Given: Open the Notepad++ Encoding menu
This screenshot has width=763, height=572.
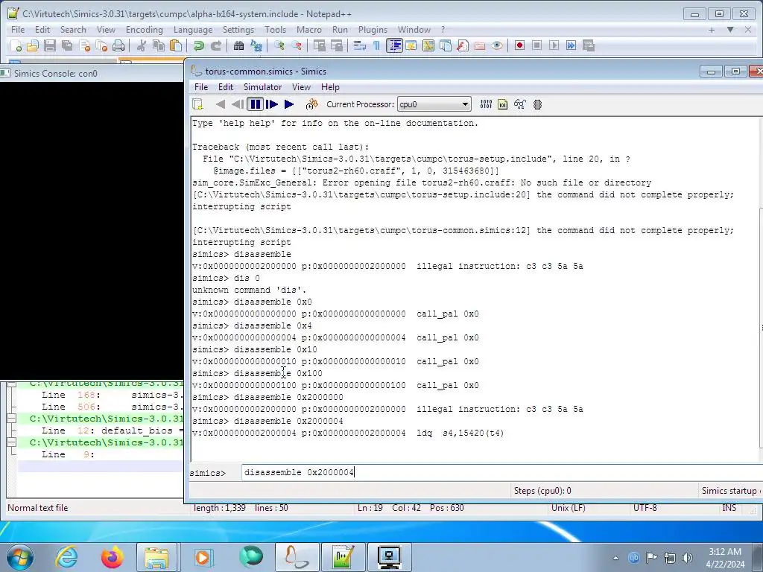Looking at the screenshot, I should point(144,30).
